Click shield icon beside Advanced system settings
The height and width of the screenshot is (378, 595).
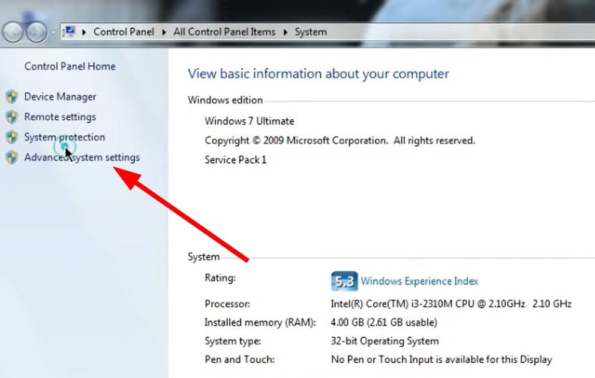coord(12,157)
